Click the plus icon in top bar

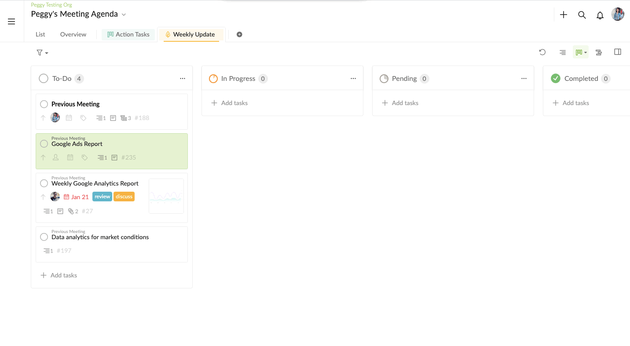pos(564,15)
